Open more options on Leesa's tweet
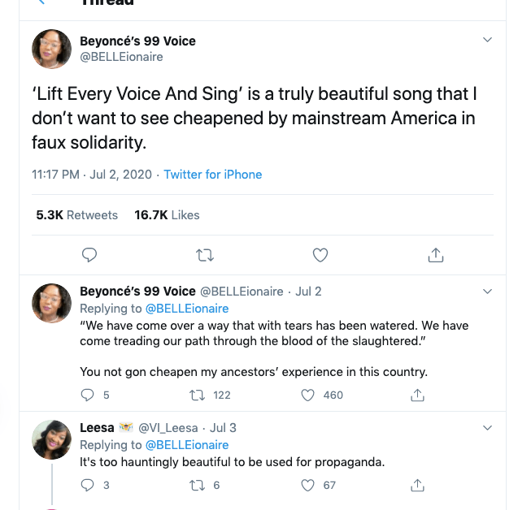Image resolution: width=518 pixels, height=510 pixels. pos(487,427)
